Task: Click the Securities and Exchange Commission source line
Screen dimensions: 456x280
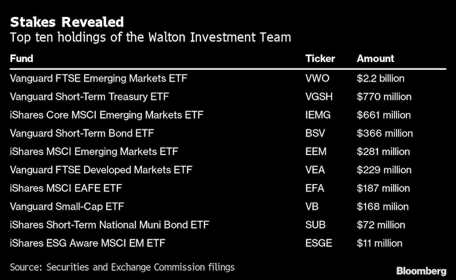Action: click(x=122, y=267)
